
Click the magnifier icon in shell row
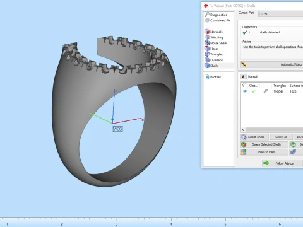[266, 91]
